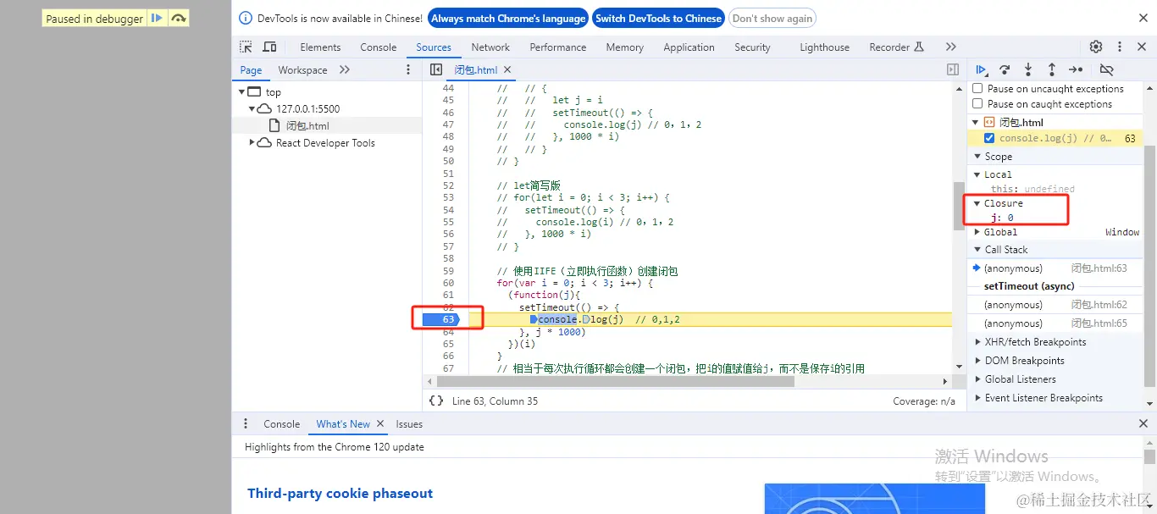Switch to Issues tab in drawer

409,424
